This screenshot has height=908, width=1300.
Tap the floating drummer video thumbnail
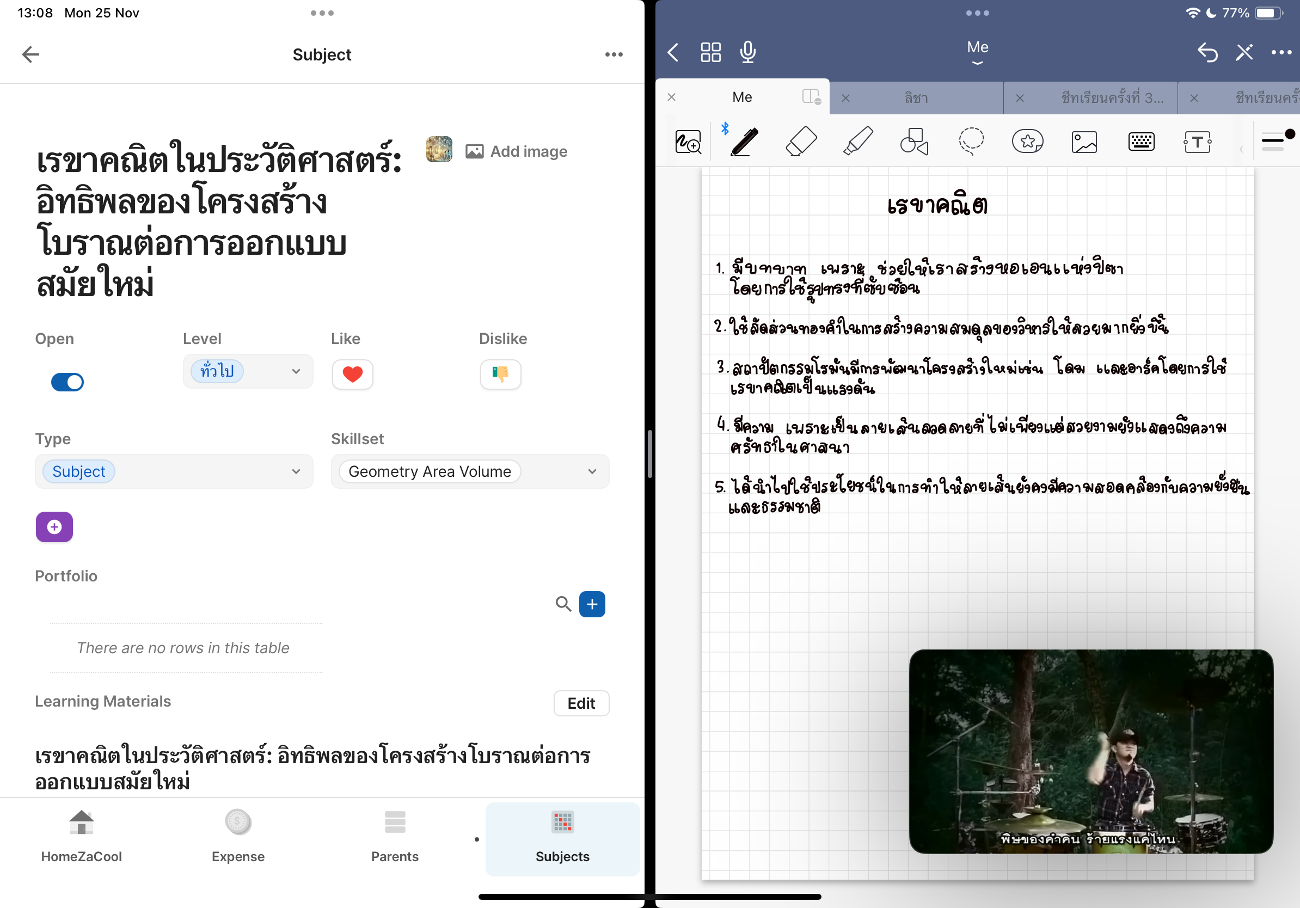[x=1090, y=751]
